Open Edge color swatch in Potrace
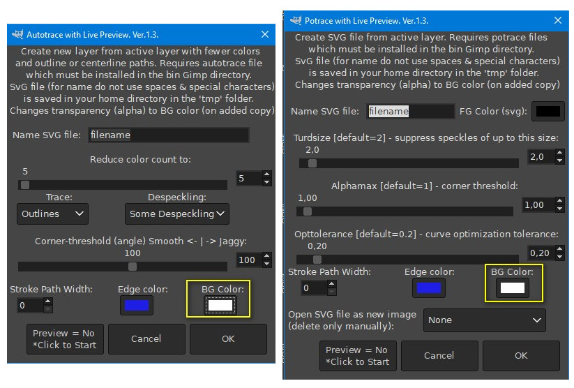 pyautogui.click(x=429, y=288)
